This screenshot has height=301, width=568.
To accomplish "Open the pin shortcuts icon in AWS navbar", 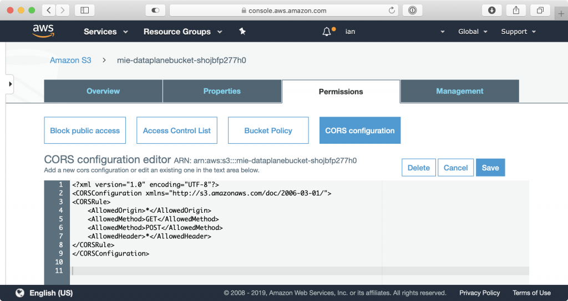I will [242, 32].
